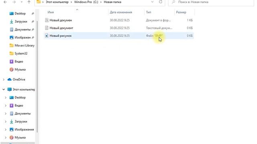The height and width of the screenshot is (144, 257).
Task: Open Windows Pro (C:) breadcrumb segment
Action: point(86,2)
